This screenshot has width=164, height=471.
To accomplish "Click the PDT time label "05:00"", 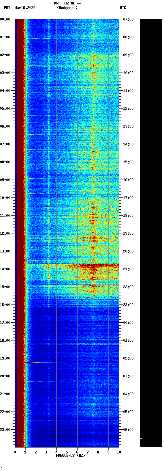I will 5,109.
